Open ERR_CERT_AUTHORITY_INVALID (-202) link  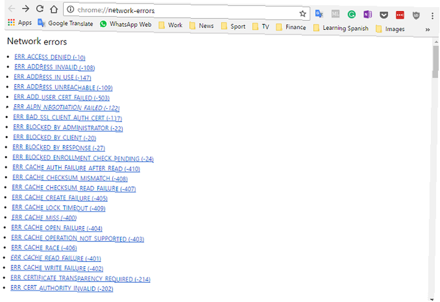(62, 288)
